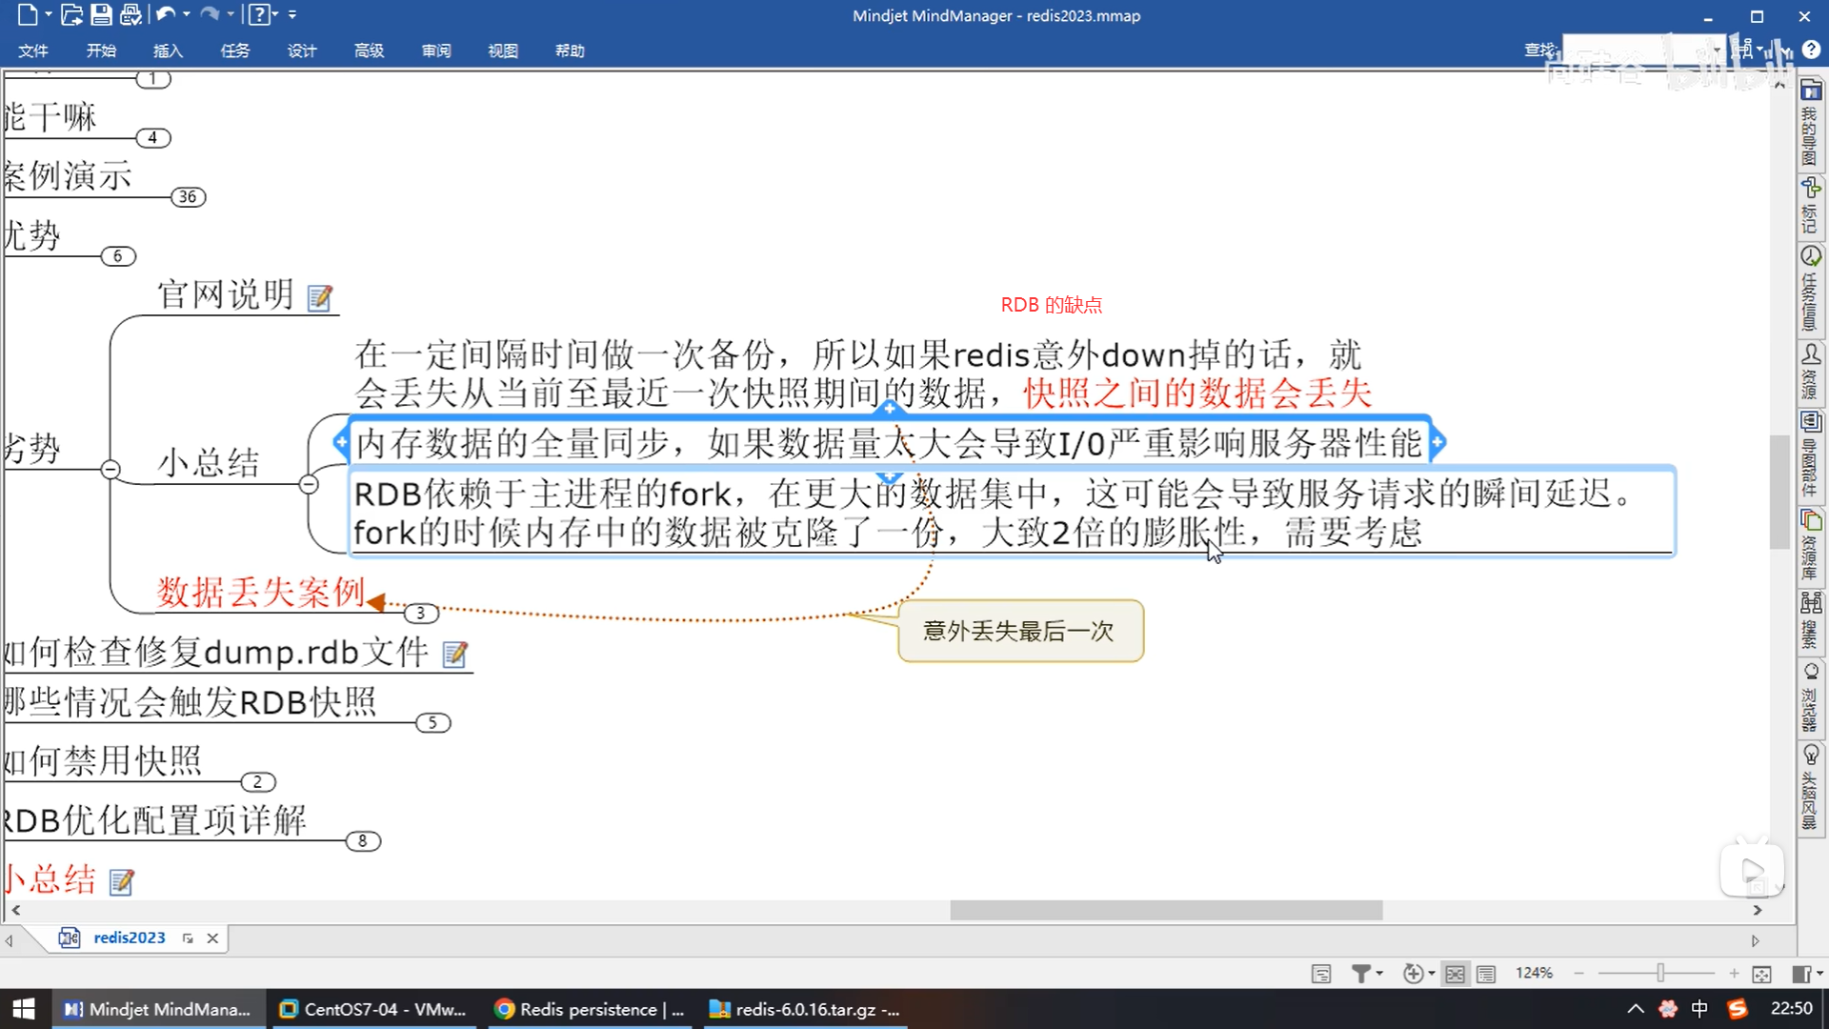Click the Save icon in quick access toolbar
Viewport: 1829px width, 1029px height.
101,14
